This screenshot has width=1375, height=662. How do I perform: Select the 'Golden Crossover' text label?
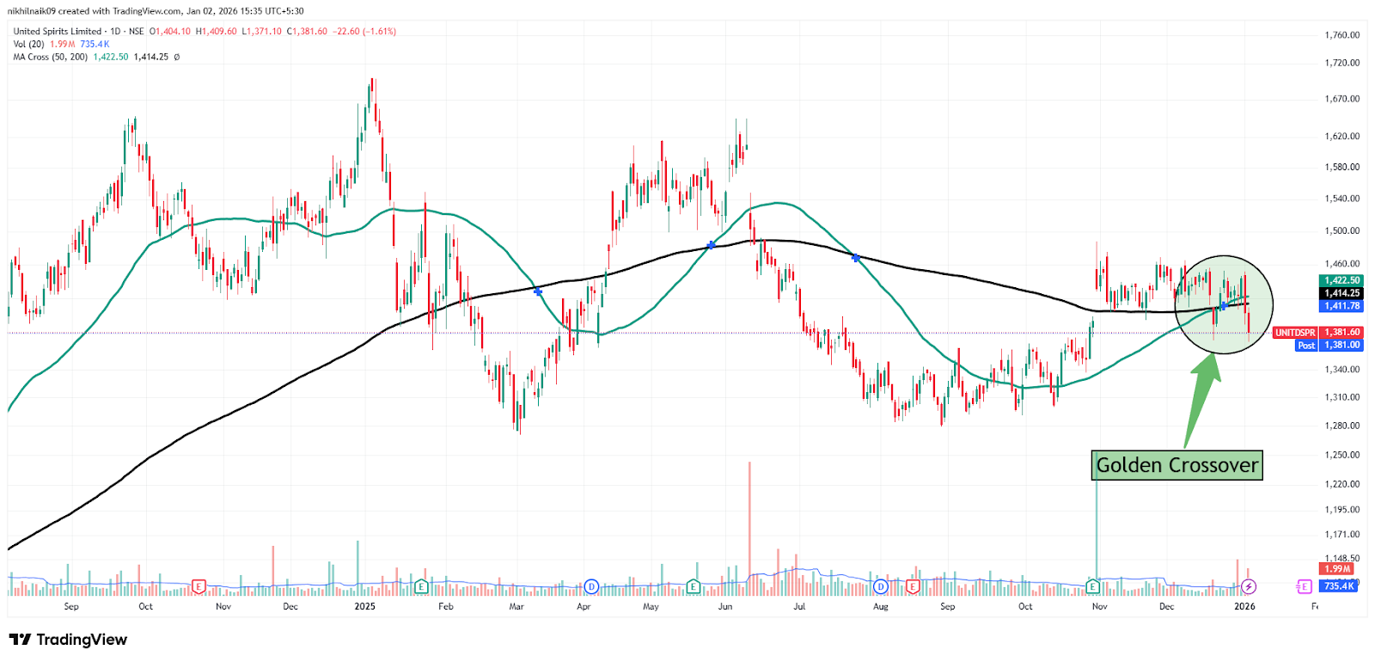click(1176, 465)
